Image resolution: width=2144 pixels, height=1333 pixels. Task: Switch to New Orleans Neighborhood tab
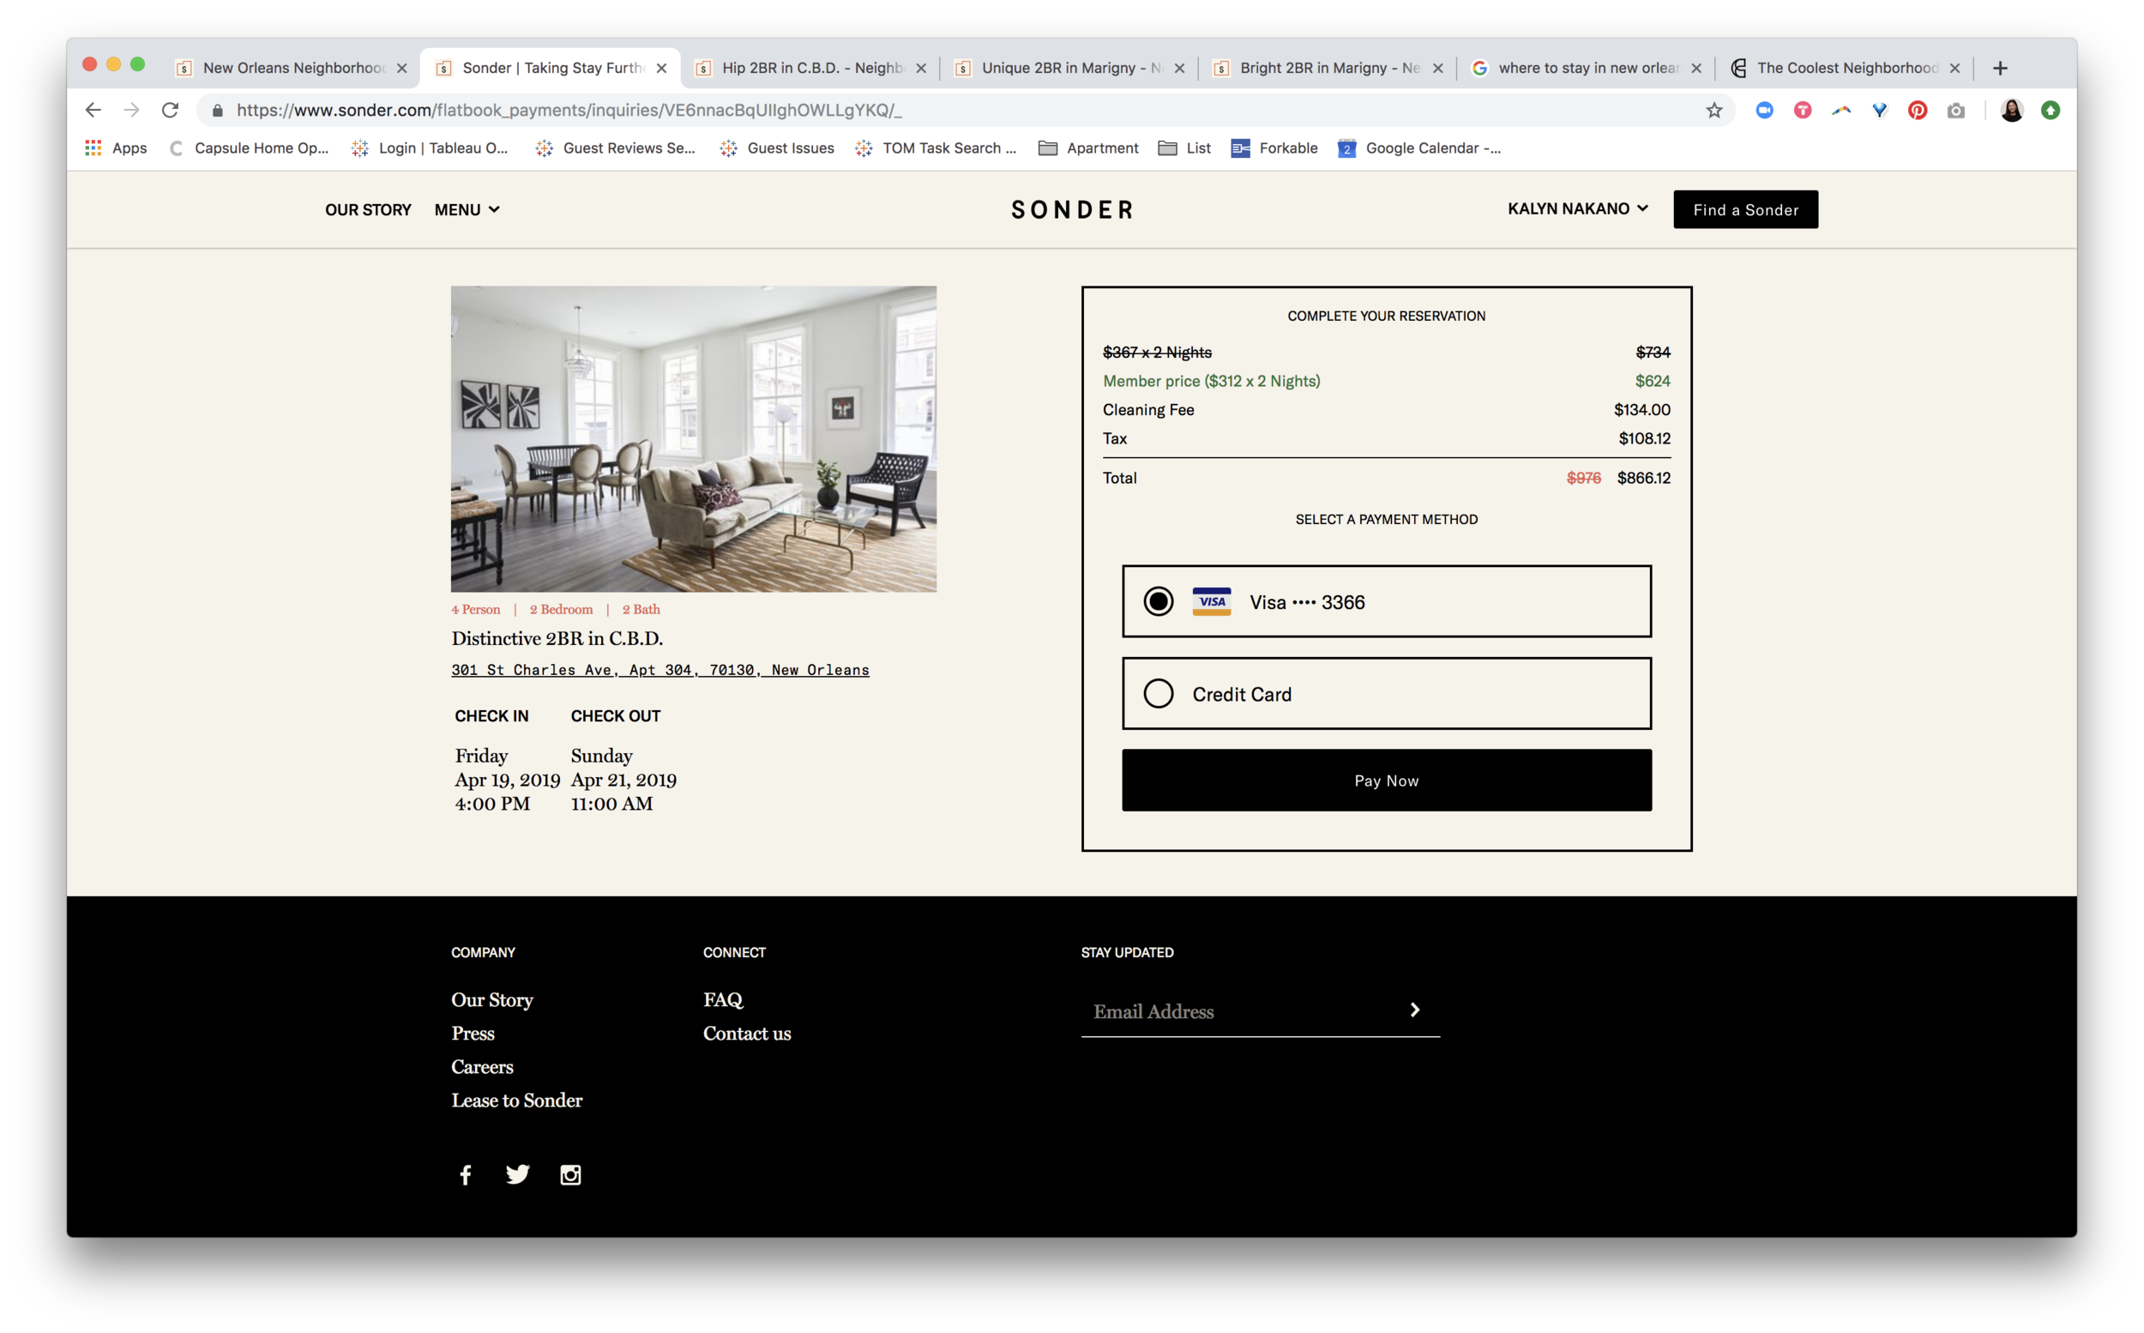pyautogui.click(x=291, y=68)
